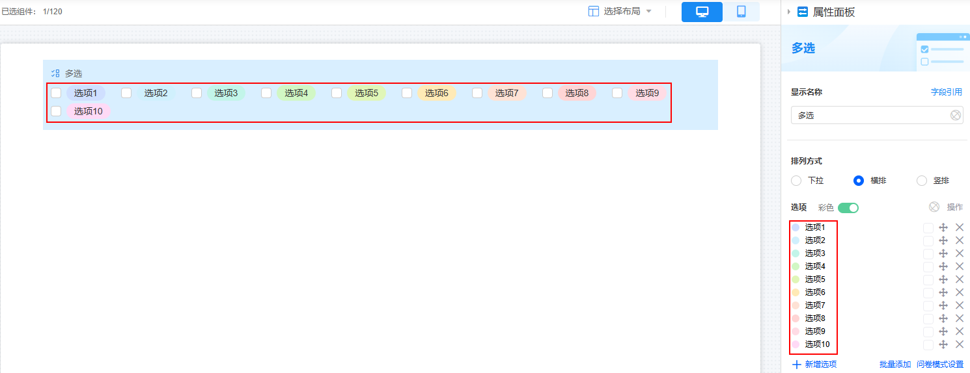Screen dimensions: 970x373
Task: Switch to mobile preview mode
Action: click(741, 12)
